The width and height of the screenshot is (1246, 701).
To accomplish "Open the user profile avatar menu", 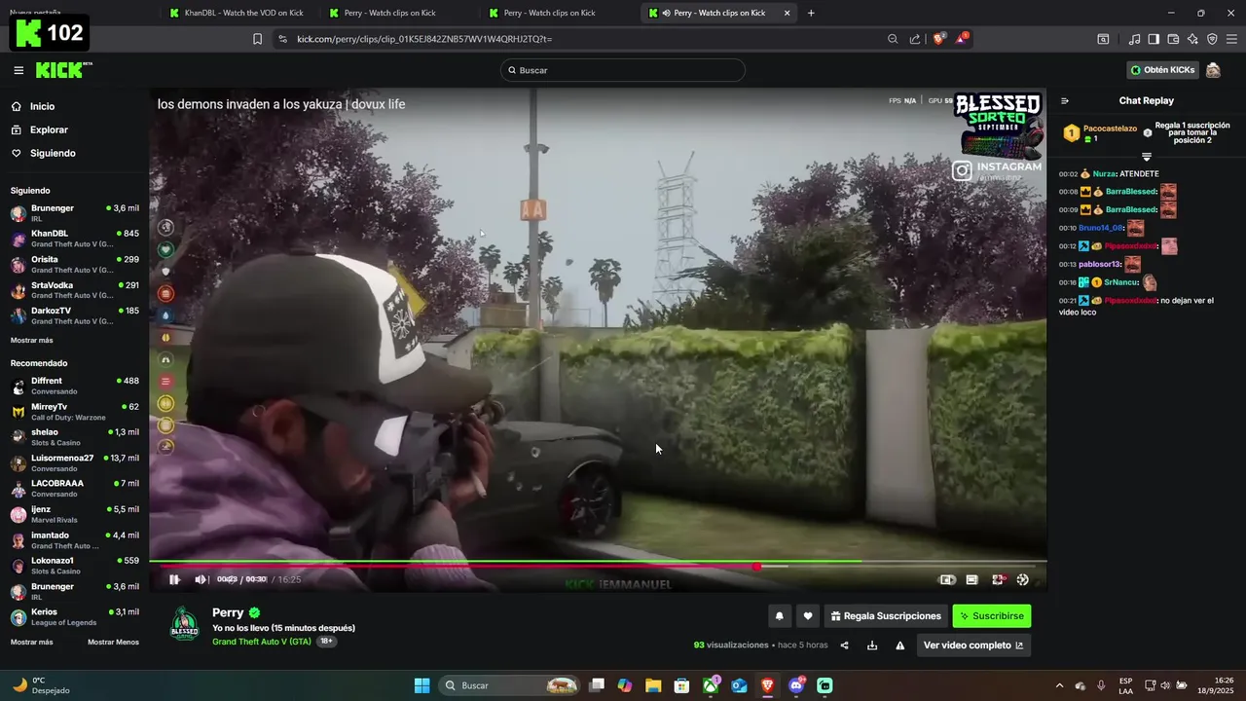I will [1213, 70].
